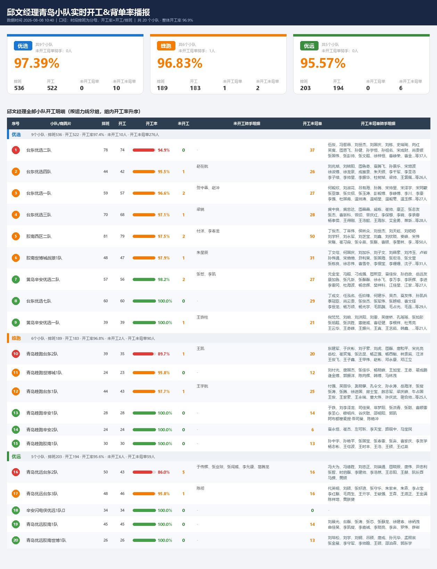Viewport: 437px width, 569px height.
Task: Click the count 37 for 台东优选二队
Action: pyautogui.click(x=312, y=150)
